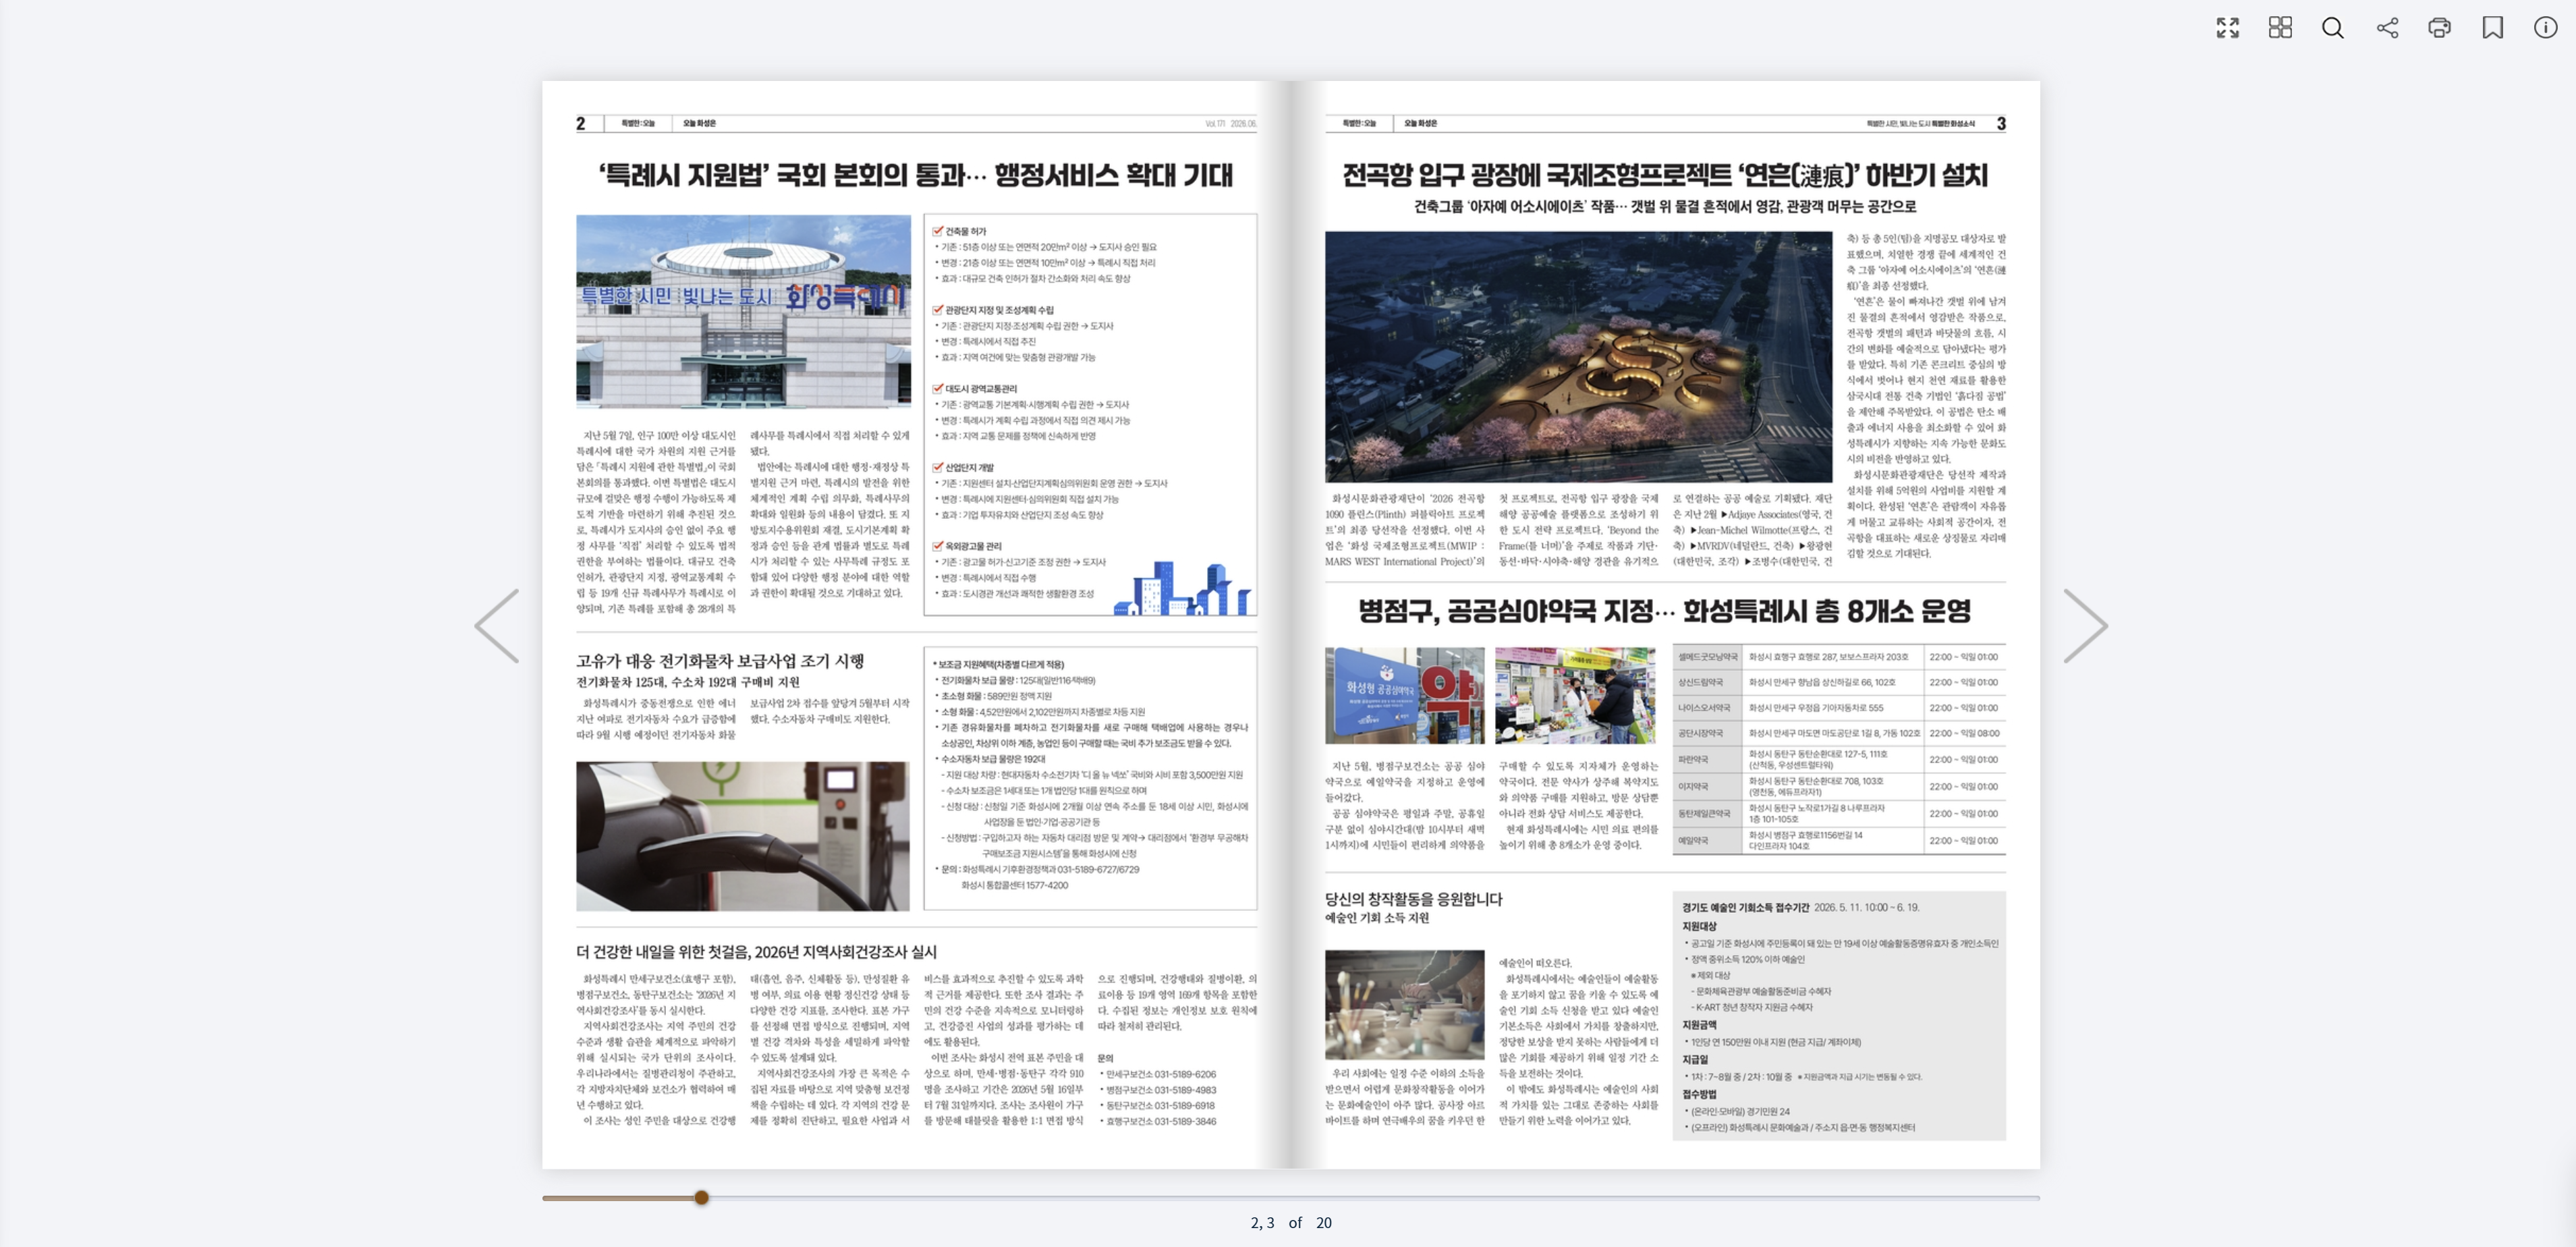This screenshot has width=2576, height=1247.
Task: Click table cell '동탄제일큰약국'
Action: tap(1707, 814)
